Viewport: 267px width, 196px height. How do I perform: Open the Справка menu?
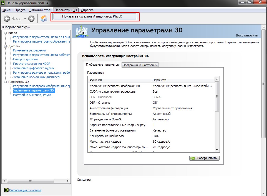(87, 10)
